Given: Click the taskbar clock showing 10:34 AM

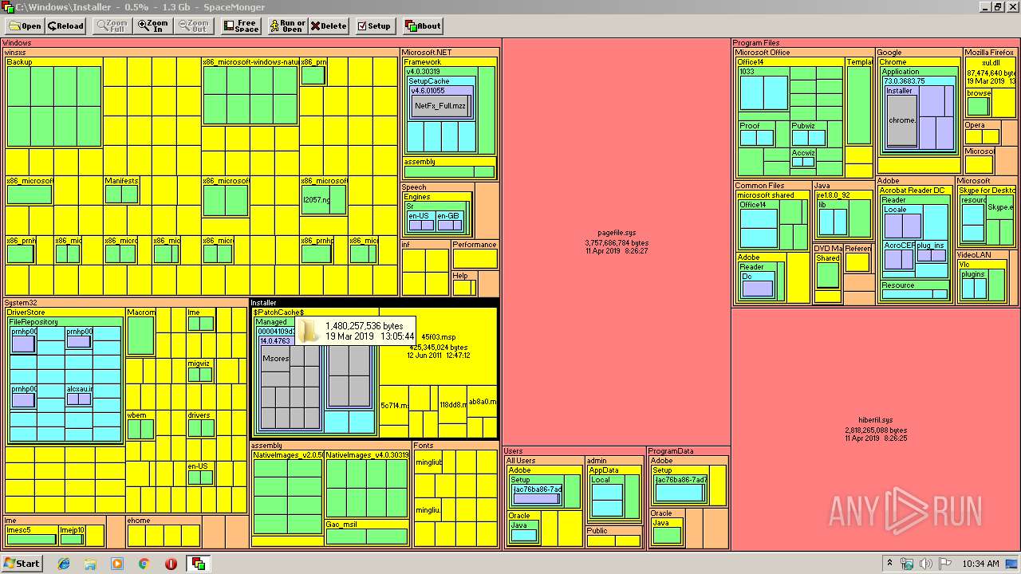Looking at the screenshot, I should 980,564.
